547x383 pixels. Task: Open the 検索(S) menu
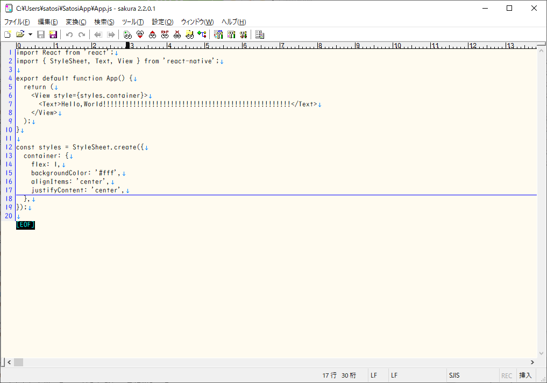(x=104, y=22)
